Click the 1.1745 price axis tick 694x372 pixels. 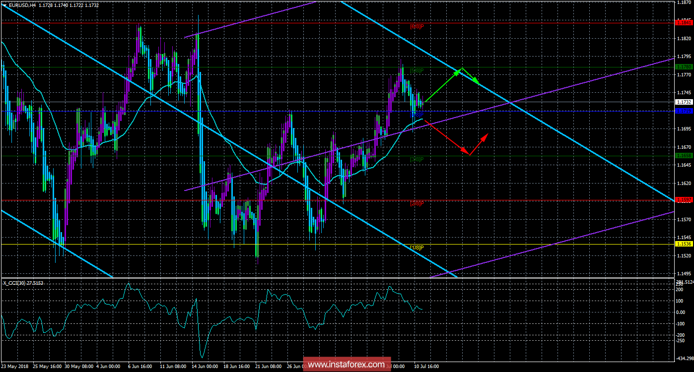684,92
